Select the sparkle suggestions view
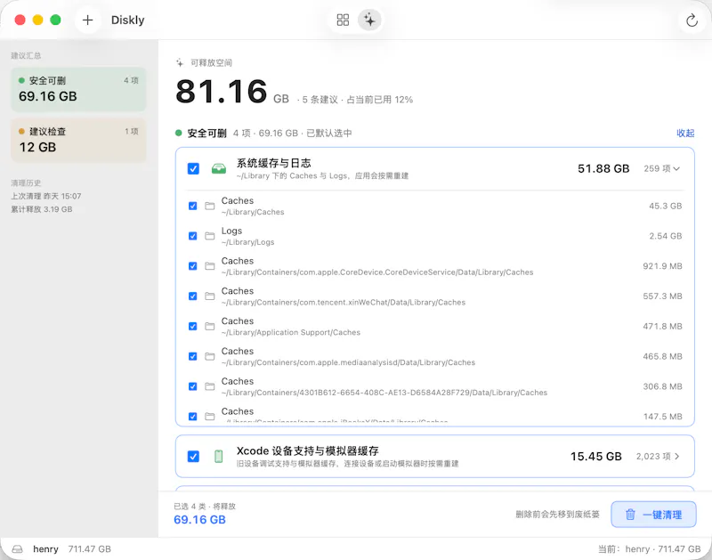Screen dimensions: 712x560 point(369,20)
